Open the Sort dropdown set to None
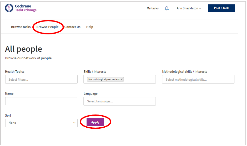 [x=41, y=123]
